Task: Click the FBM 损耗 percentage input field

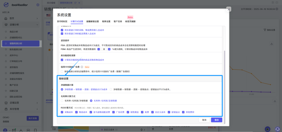Action: pyautogui.click(x=104, y=49)
